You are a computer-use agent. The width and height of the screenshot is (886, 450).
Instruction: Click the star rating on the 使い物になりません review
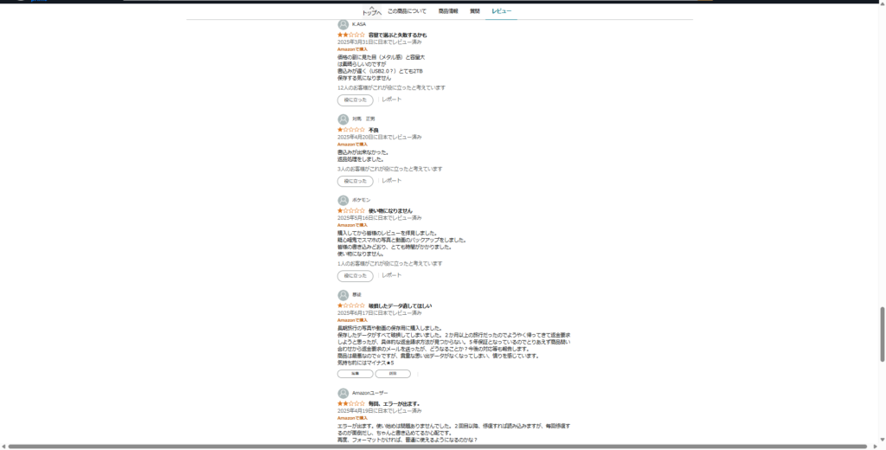(x=351, y=211)
